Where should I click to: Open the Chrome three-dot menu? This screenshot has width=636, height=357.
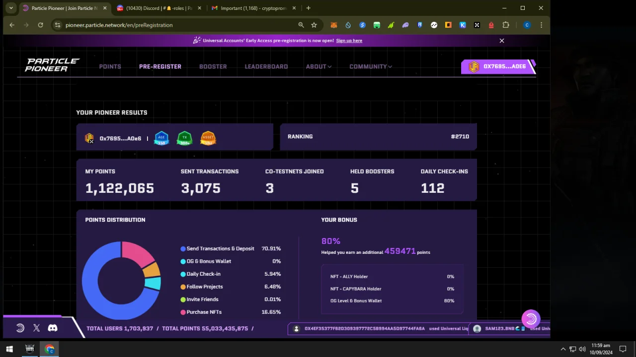541,25
